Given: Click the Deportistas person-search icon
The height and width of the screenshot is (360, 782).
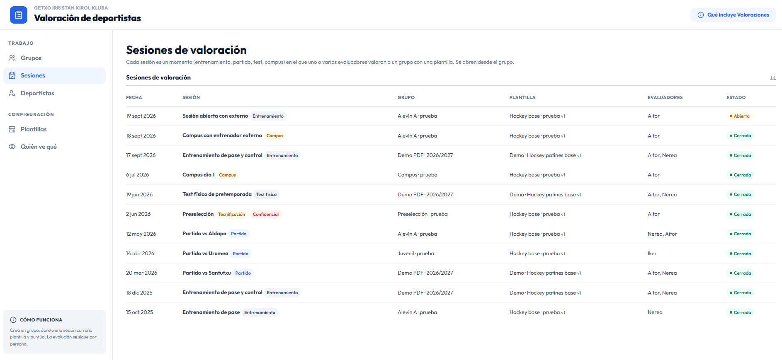Looking at the screenshot, I should 12,93.
